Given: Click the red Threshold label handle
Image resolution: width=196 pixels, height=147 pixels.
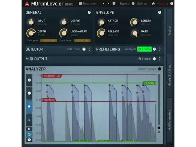Looking at the screenshot, I should click(49, 100).
